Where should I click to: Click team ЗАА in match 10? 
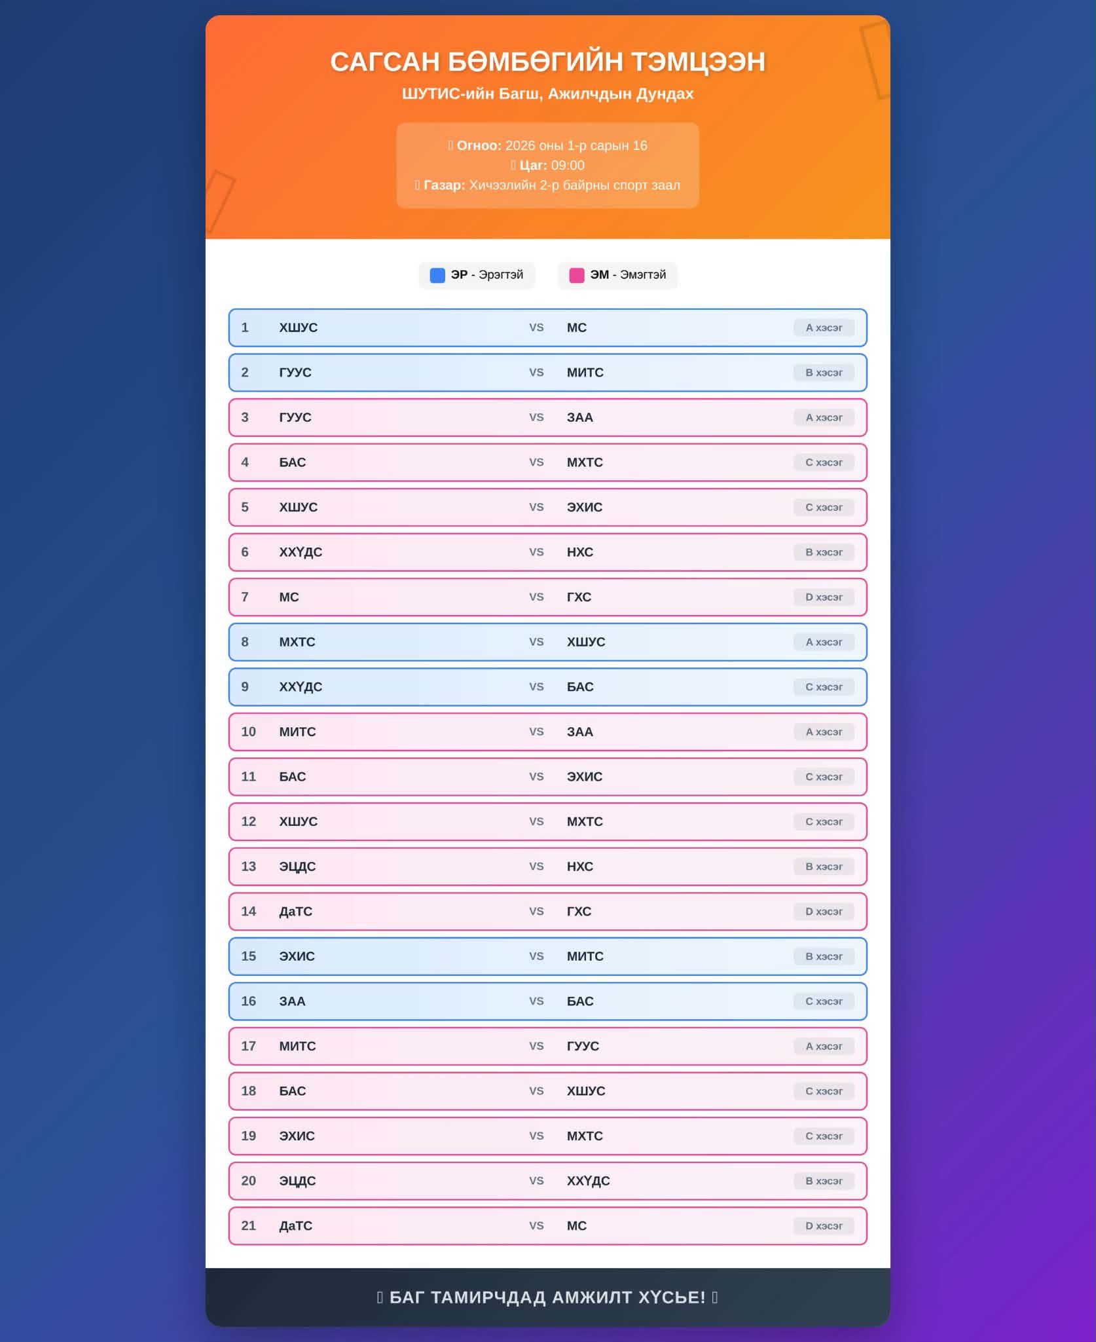tap(580, 732)
